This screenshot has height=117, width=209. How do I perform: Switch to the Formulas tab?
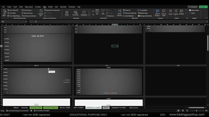tap(38, 7)
